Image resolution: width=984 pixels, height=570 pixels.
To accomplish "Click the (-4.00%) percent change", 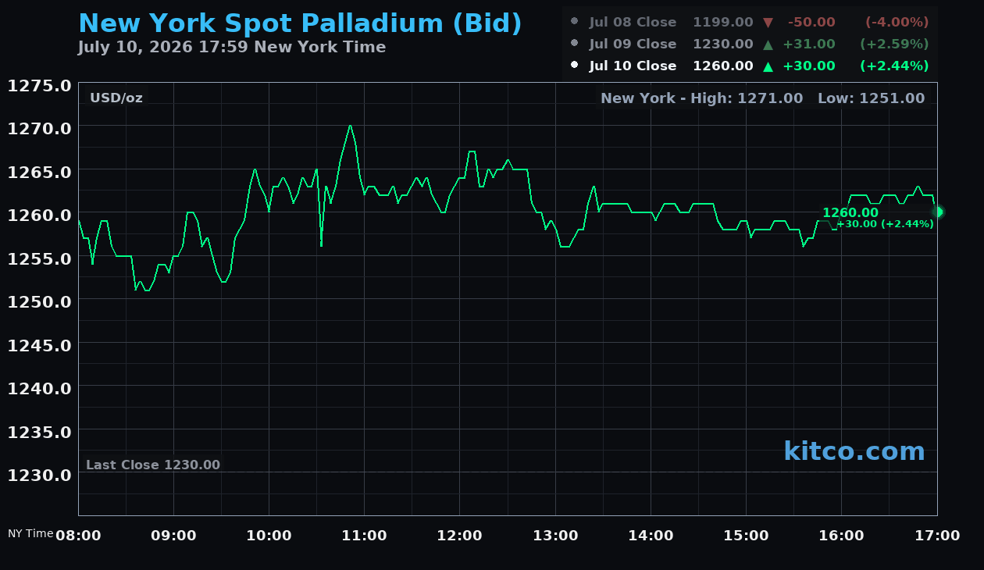I will (x=897, y=22).
